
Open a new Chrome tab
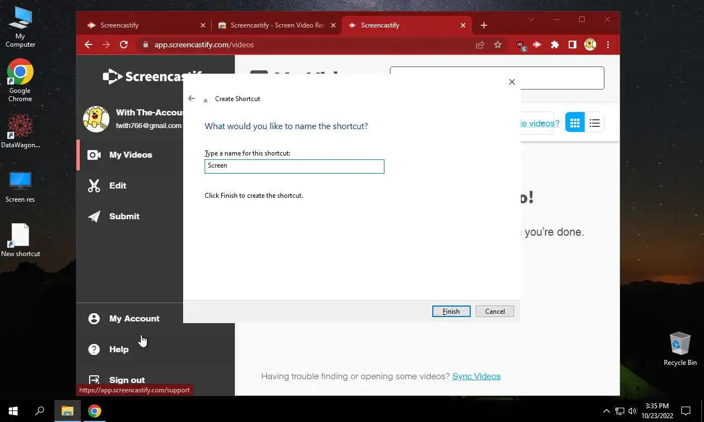pos(484,25)
